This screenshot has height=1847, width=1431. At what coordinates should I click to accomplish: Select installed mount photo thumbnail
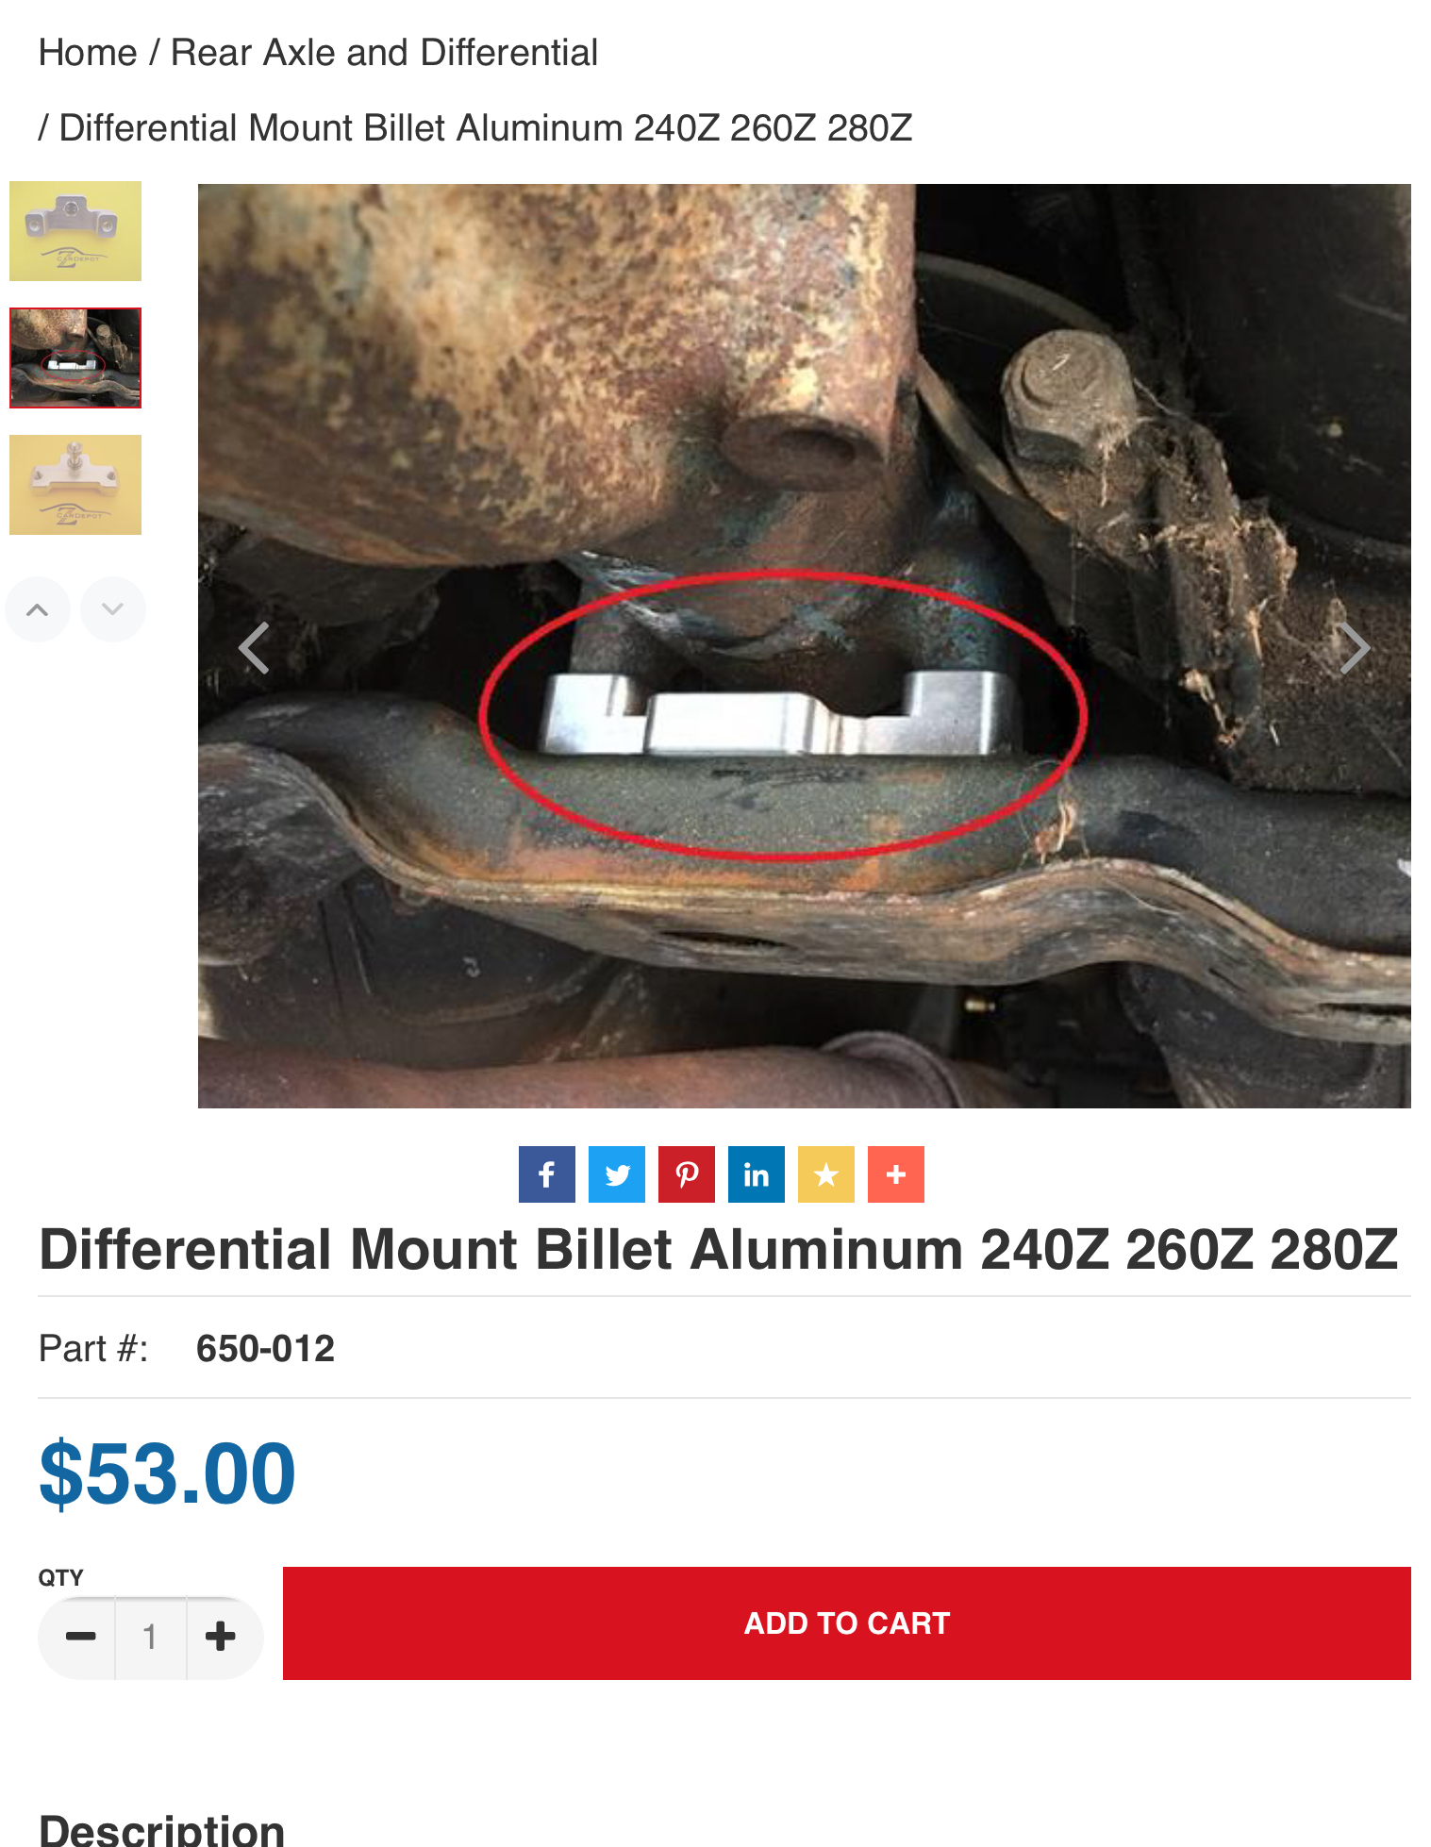tap(75, 358)
